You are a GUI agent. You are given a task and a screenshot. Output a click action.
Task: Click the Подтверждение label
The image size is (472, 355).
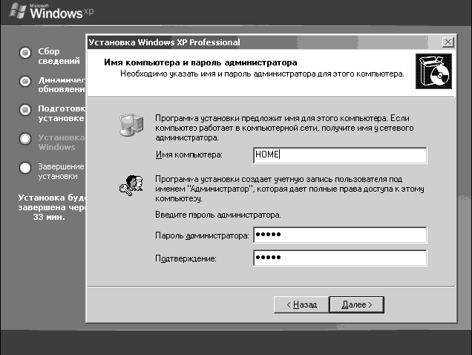[186, 258]
